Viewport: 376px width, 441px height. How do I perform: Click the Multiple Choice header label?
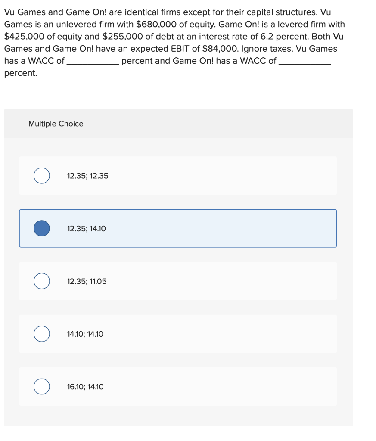[x=56, y=124]
